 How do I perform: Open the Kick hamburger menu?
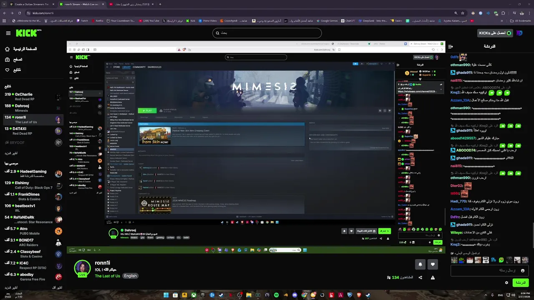(x=8, y=33)
